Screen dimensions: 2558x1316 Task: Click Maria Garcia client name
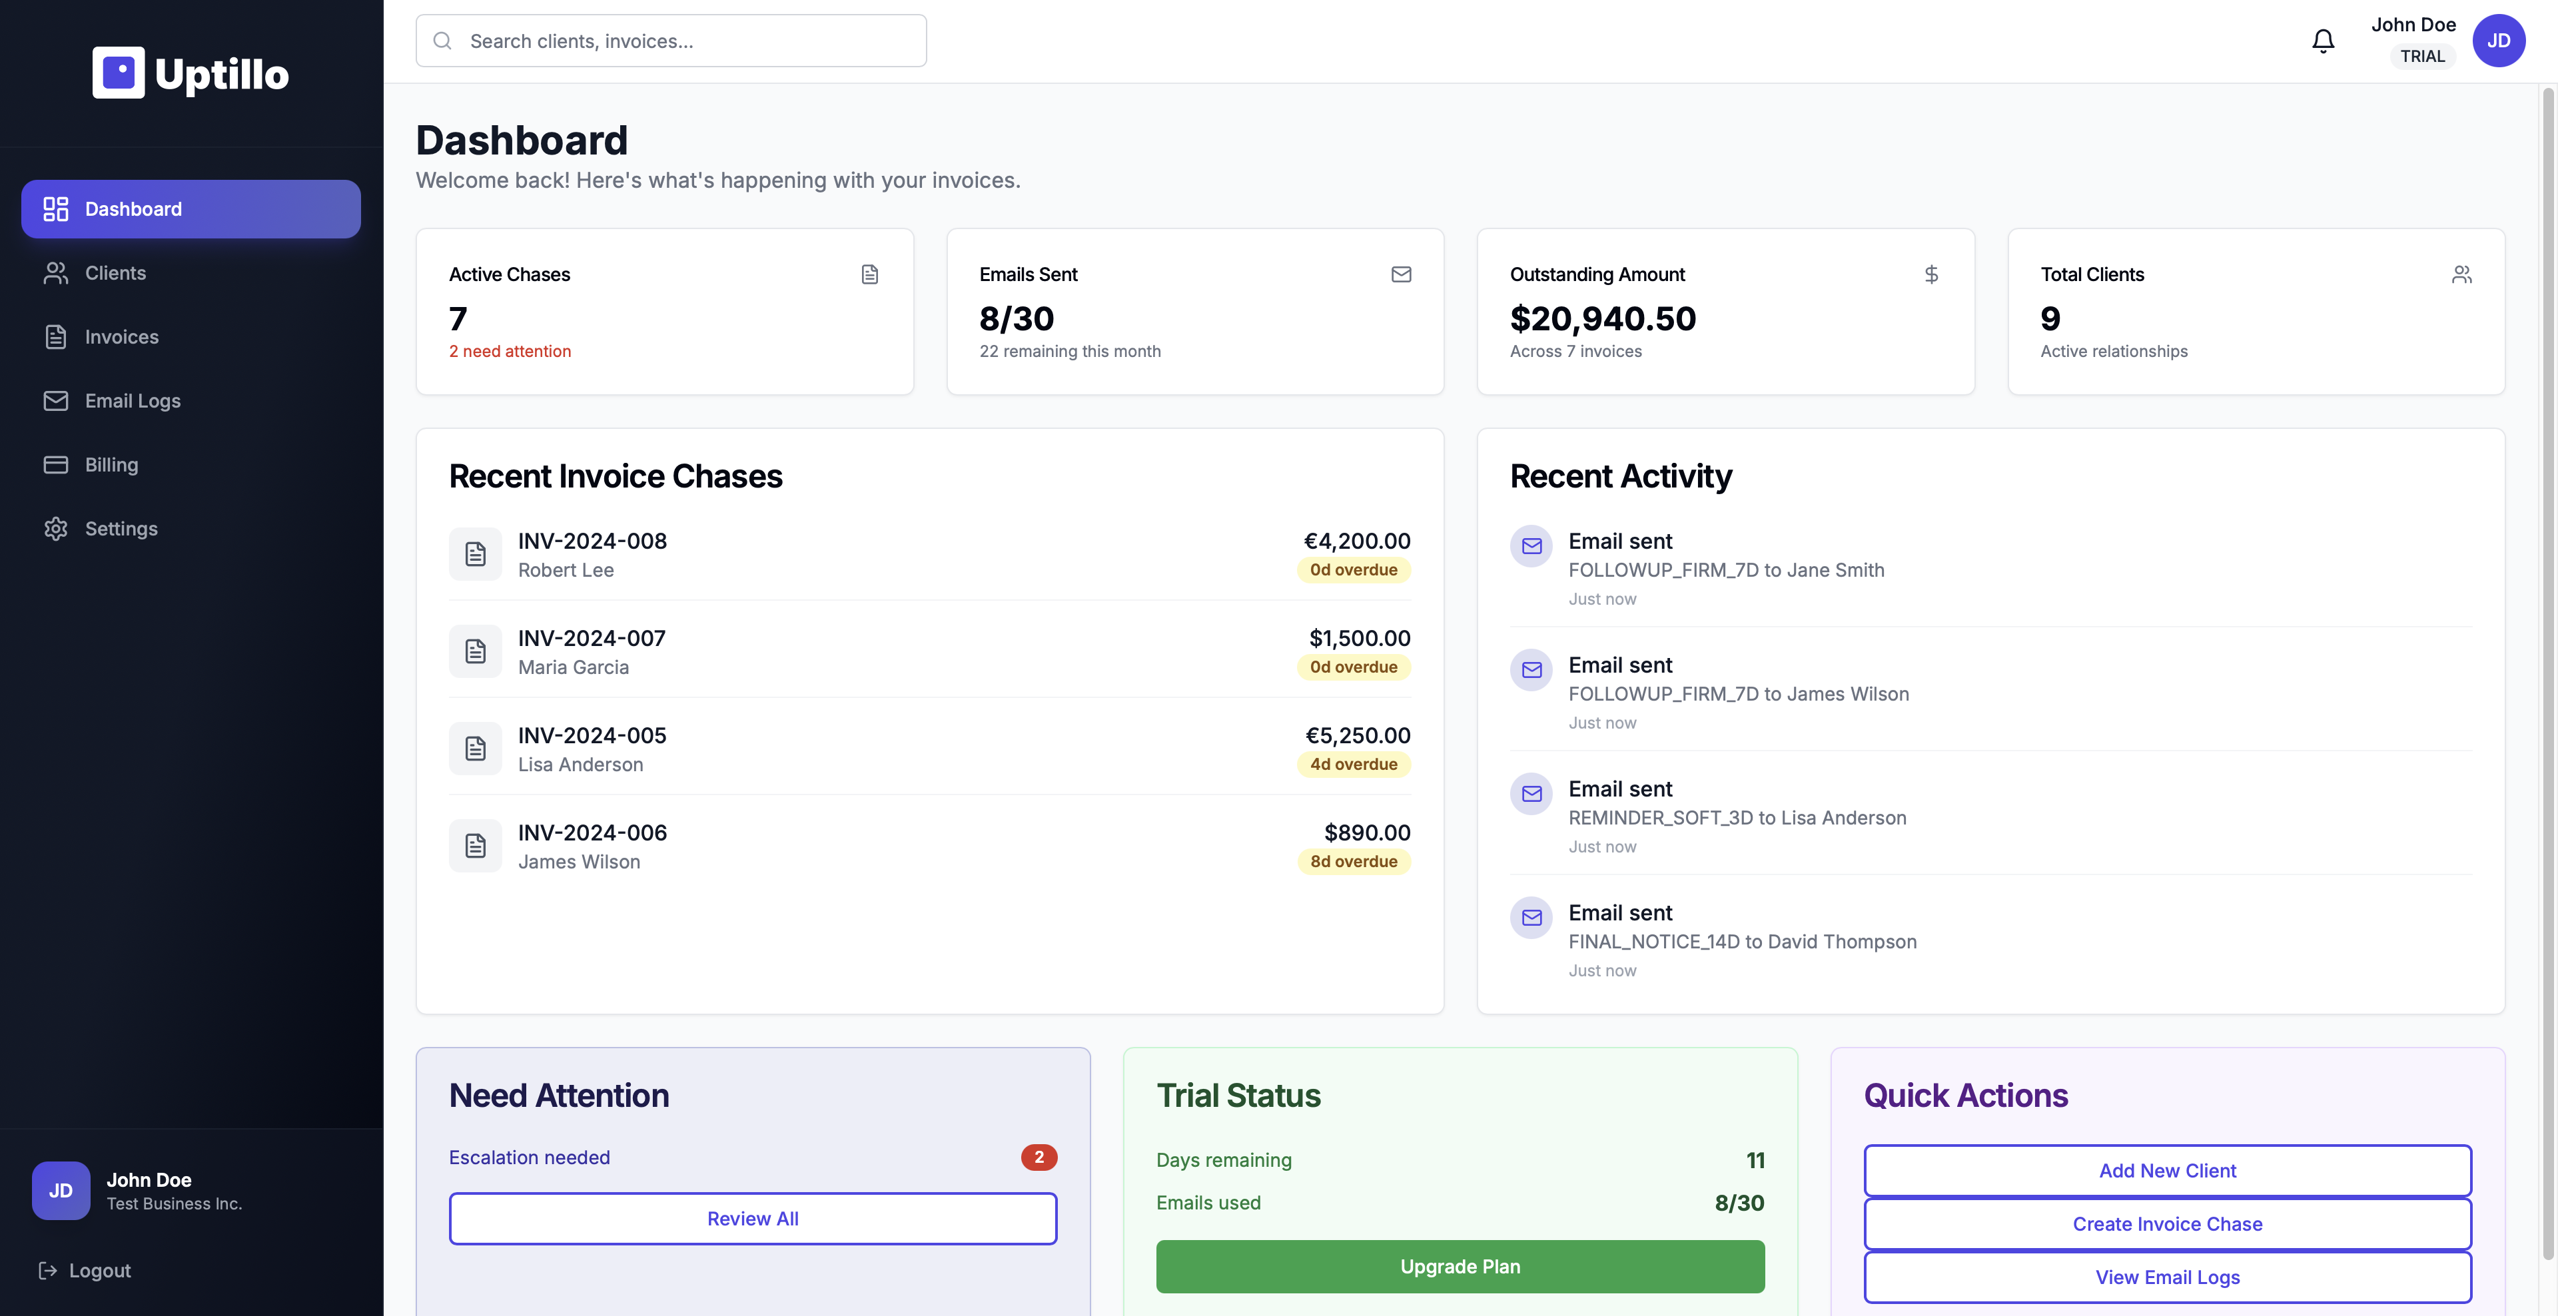pos(573,667)
